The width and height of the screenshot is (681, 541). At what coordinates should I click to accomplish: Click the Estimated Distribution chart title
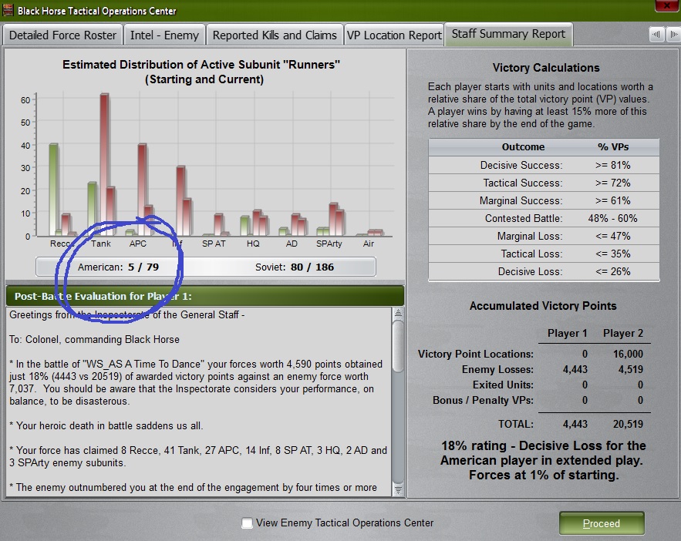(201, 72)
